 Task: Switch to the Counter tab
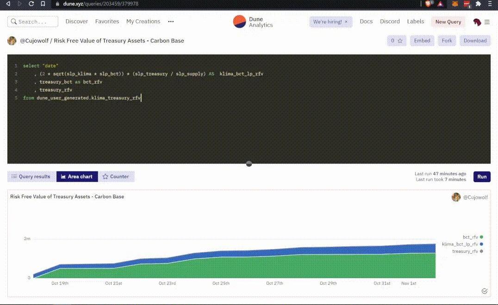coord(116,177)
